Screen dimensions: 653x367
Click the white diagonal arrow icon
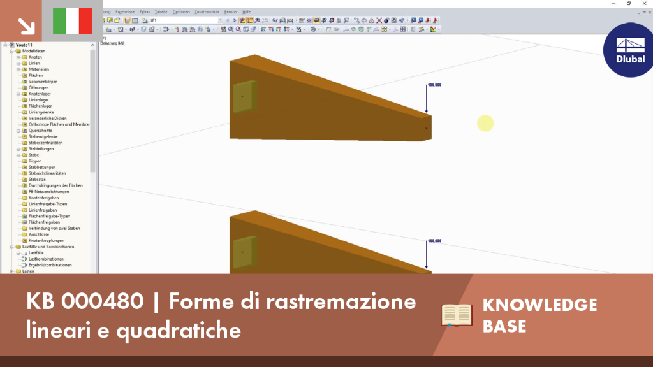(26, 26)
